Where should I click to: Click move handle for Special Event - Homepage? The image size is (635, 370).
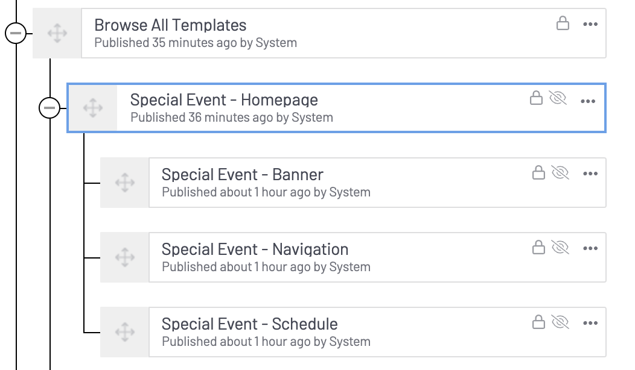point(92,108)
